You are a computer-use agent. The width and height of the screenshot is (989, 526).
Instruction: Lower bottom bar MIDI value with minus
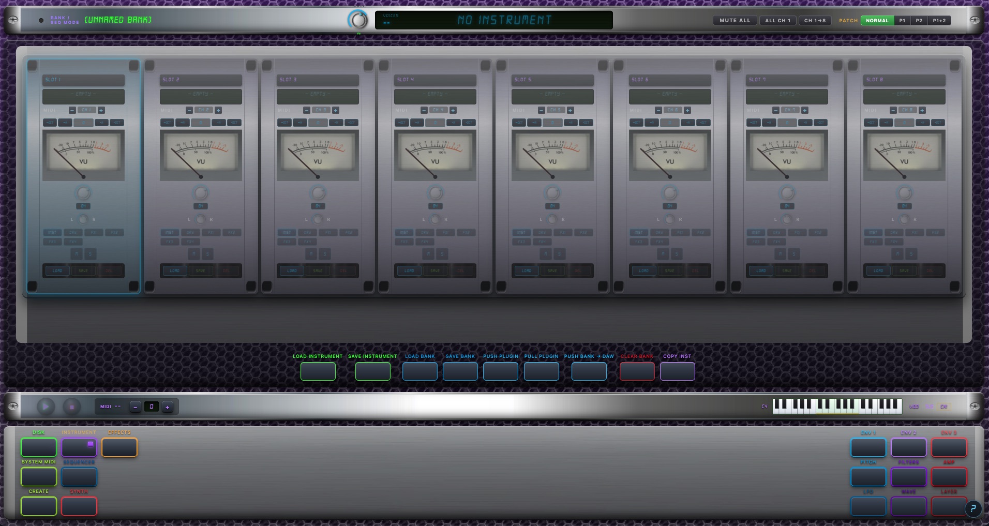pos(135,407)
